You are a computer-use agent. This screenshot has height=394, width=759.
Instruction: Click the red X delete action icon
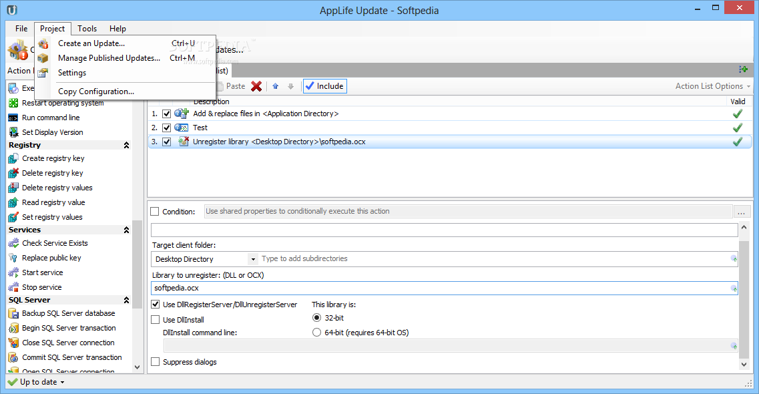[256, 86]
